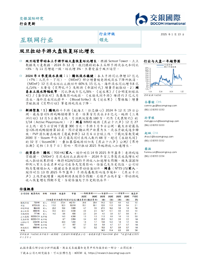Click the bullet icon beside 2024年4季度流水表现
Viewport: 206px width, 266px height.
[x=21, y=77]
